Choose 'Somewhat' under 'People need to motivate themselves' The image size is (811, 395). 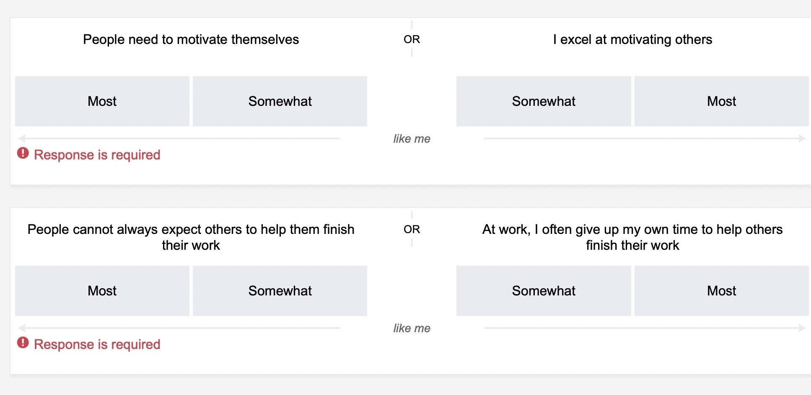coord(280,101)
